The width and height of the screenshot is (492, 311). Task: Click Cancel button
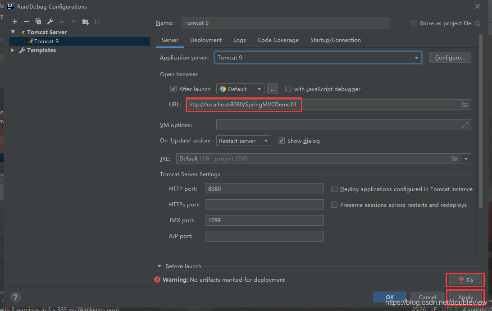pos(428,297)
